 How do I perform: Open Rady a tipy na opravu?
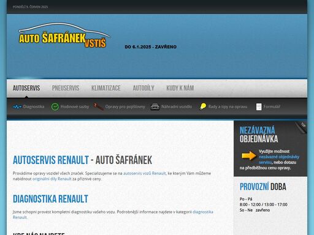228,106
